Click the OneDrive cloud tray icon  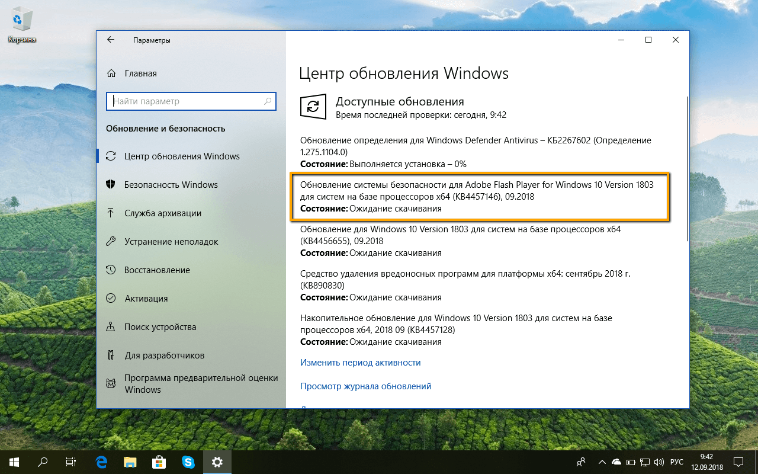[616, 462]
